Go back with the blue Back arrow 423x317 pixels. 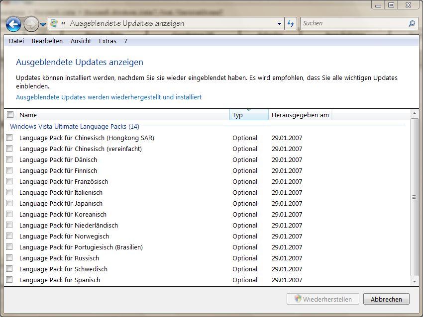[x=13, y=24]
